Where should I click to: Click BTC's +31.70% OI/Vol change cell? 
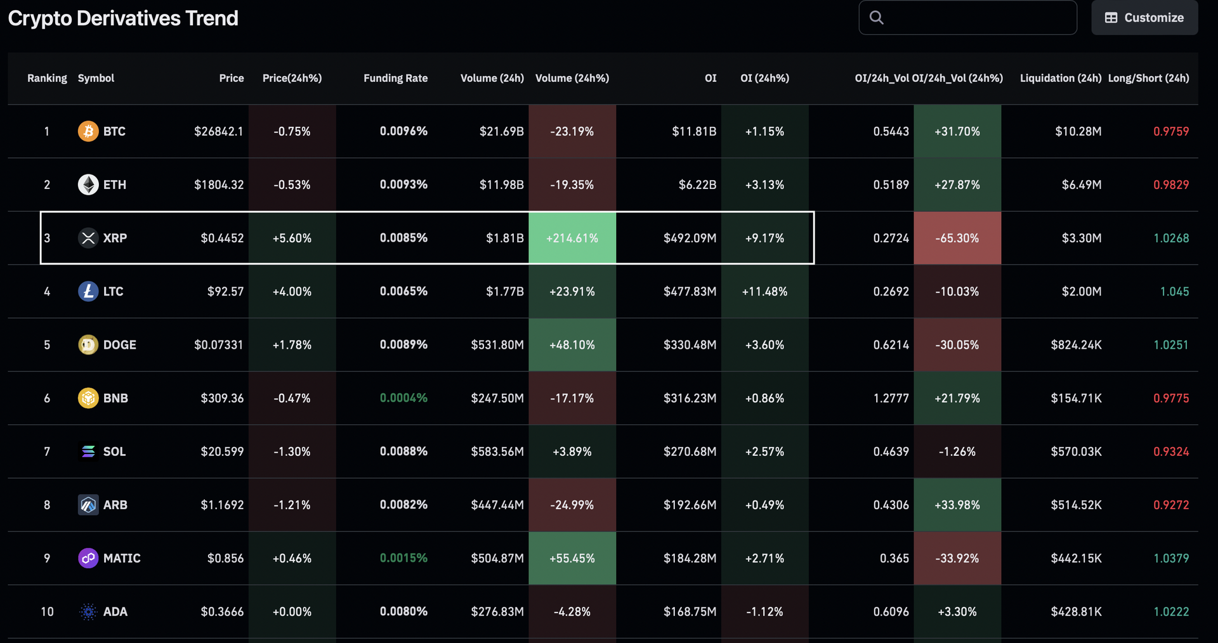pyautogui.click(x=957, y=131)
